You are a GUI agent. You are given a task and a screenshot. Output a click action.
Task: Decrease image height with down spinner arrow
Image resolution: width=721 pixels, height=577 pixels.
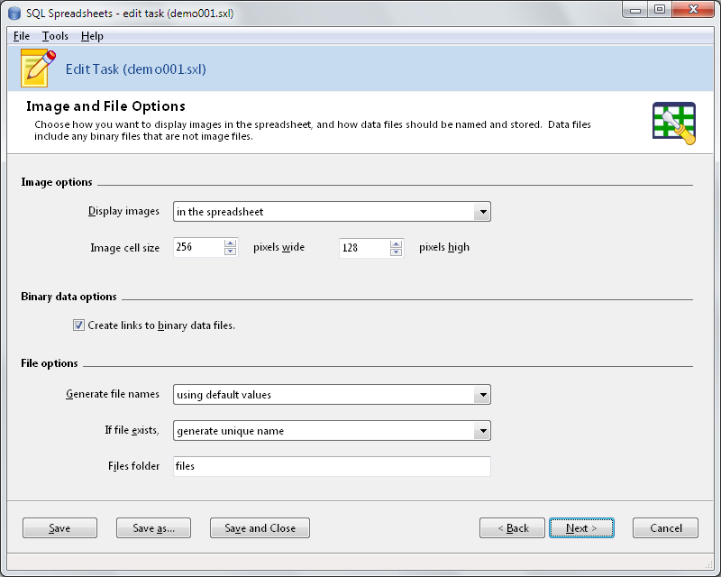tap(397, 252)
